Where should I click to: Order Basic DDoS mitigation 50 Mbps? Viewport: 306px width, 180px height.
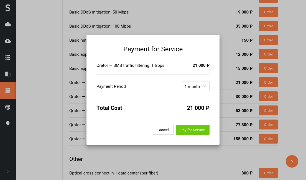pyautogui.click(x=268, y=12)
